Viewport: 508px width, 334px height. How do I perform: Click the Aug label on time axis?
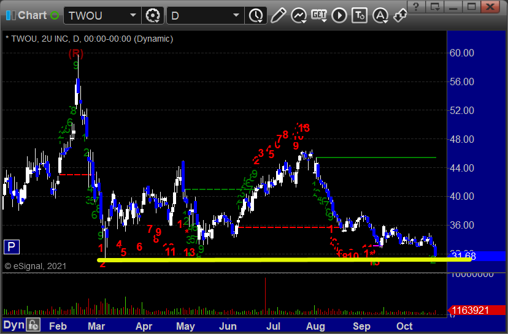(315, 326)
